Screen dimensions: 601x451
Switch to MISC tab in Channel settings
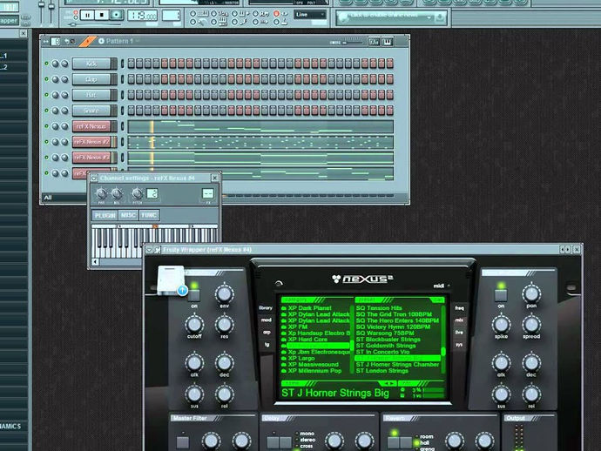coord(128,215)
